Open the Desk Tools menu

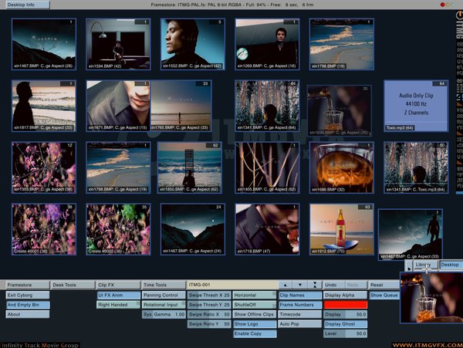pyautogui.click(x=73, y=285)
